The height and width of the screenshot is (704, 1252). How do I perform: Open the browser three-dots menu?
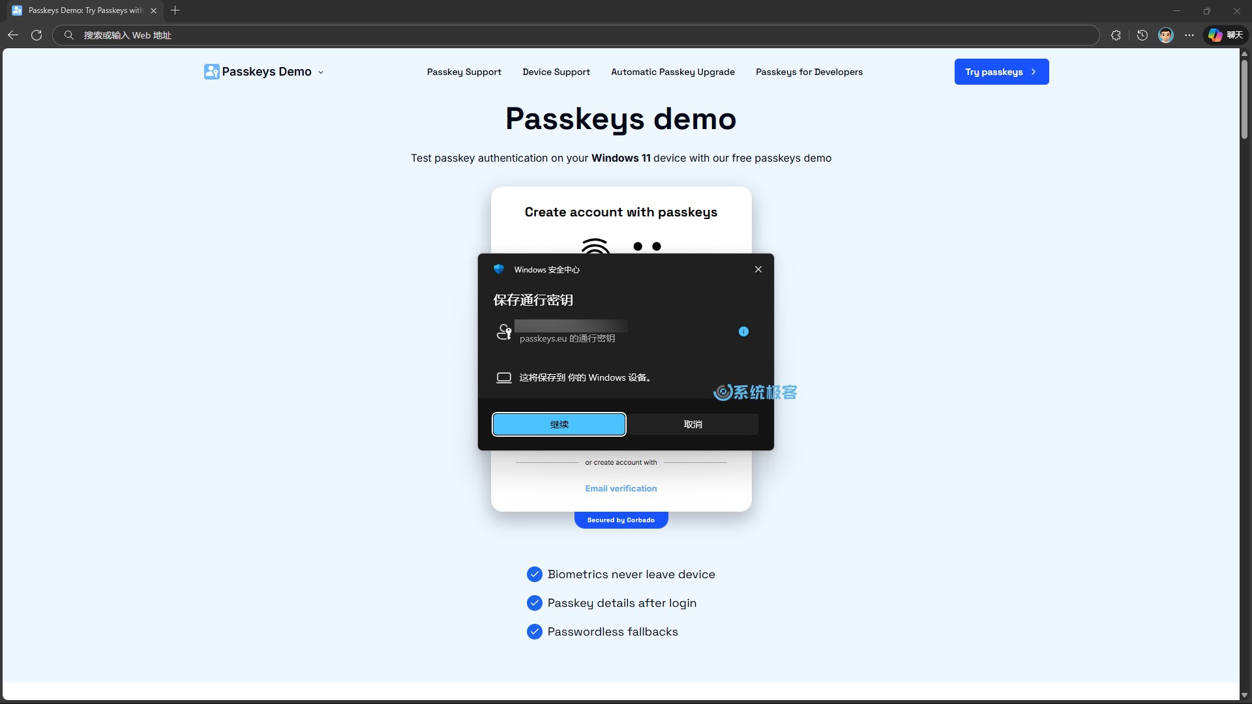click(x=1189, y=35)
